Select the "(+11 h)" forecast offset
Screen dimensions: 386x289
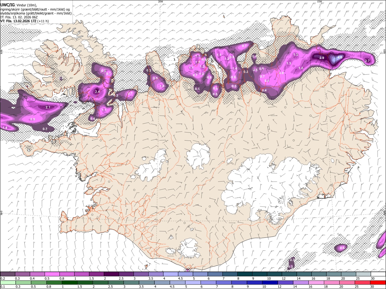coord(43,21)
